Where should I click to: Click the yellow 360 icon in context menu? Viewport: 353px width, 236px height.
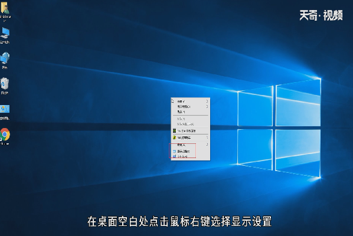174,137
